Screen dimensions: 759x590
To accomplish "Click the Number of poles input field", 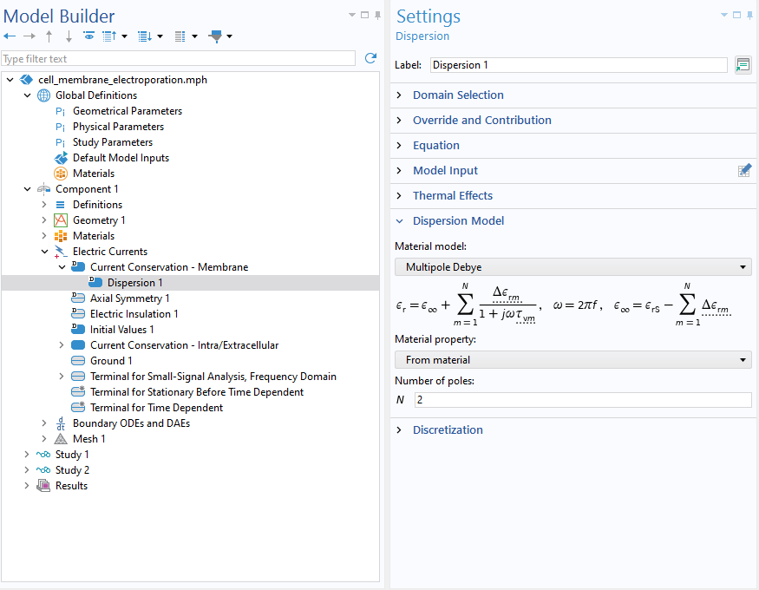I will click(582, 400).
